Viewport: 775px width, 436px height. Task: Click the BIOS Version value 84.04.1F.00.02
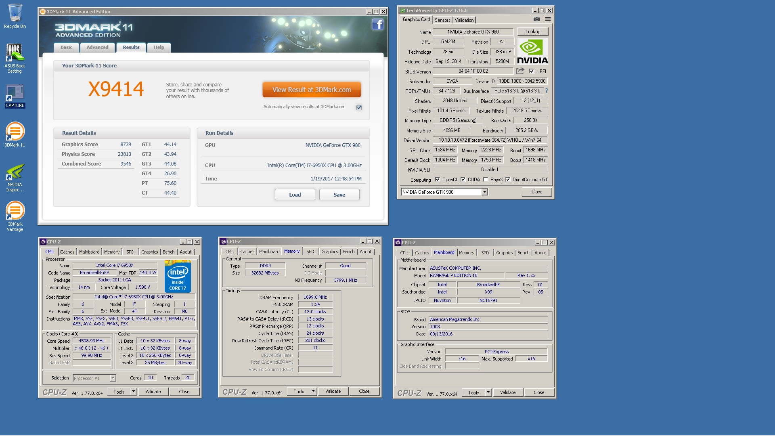coord(473,71)
